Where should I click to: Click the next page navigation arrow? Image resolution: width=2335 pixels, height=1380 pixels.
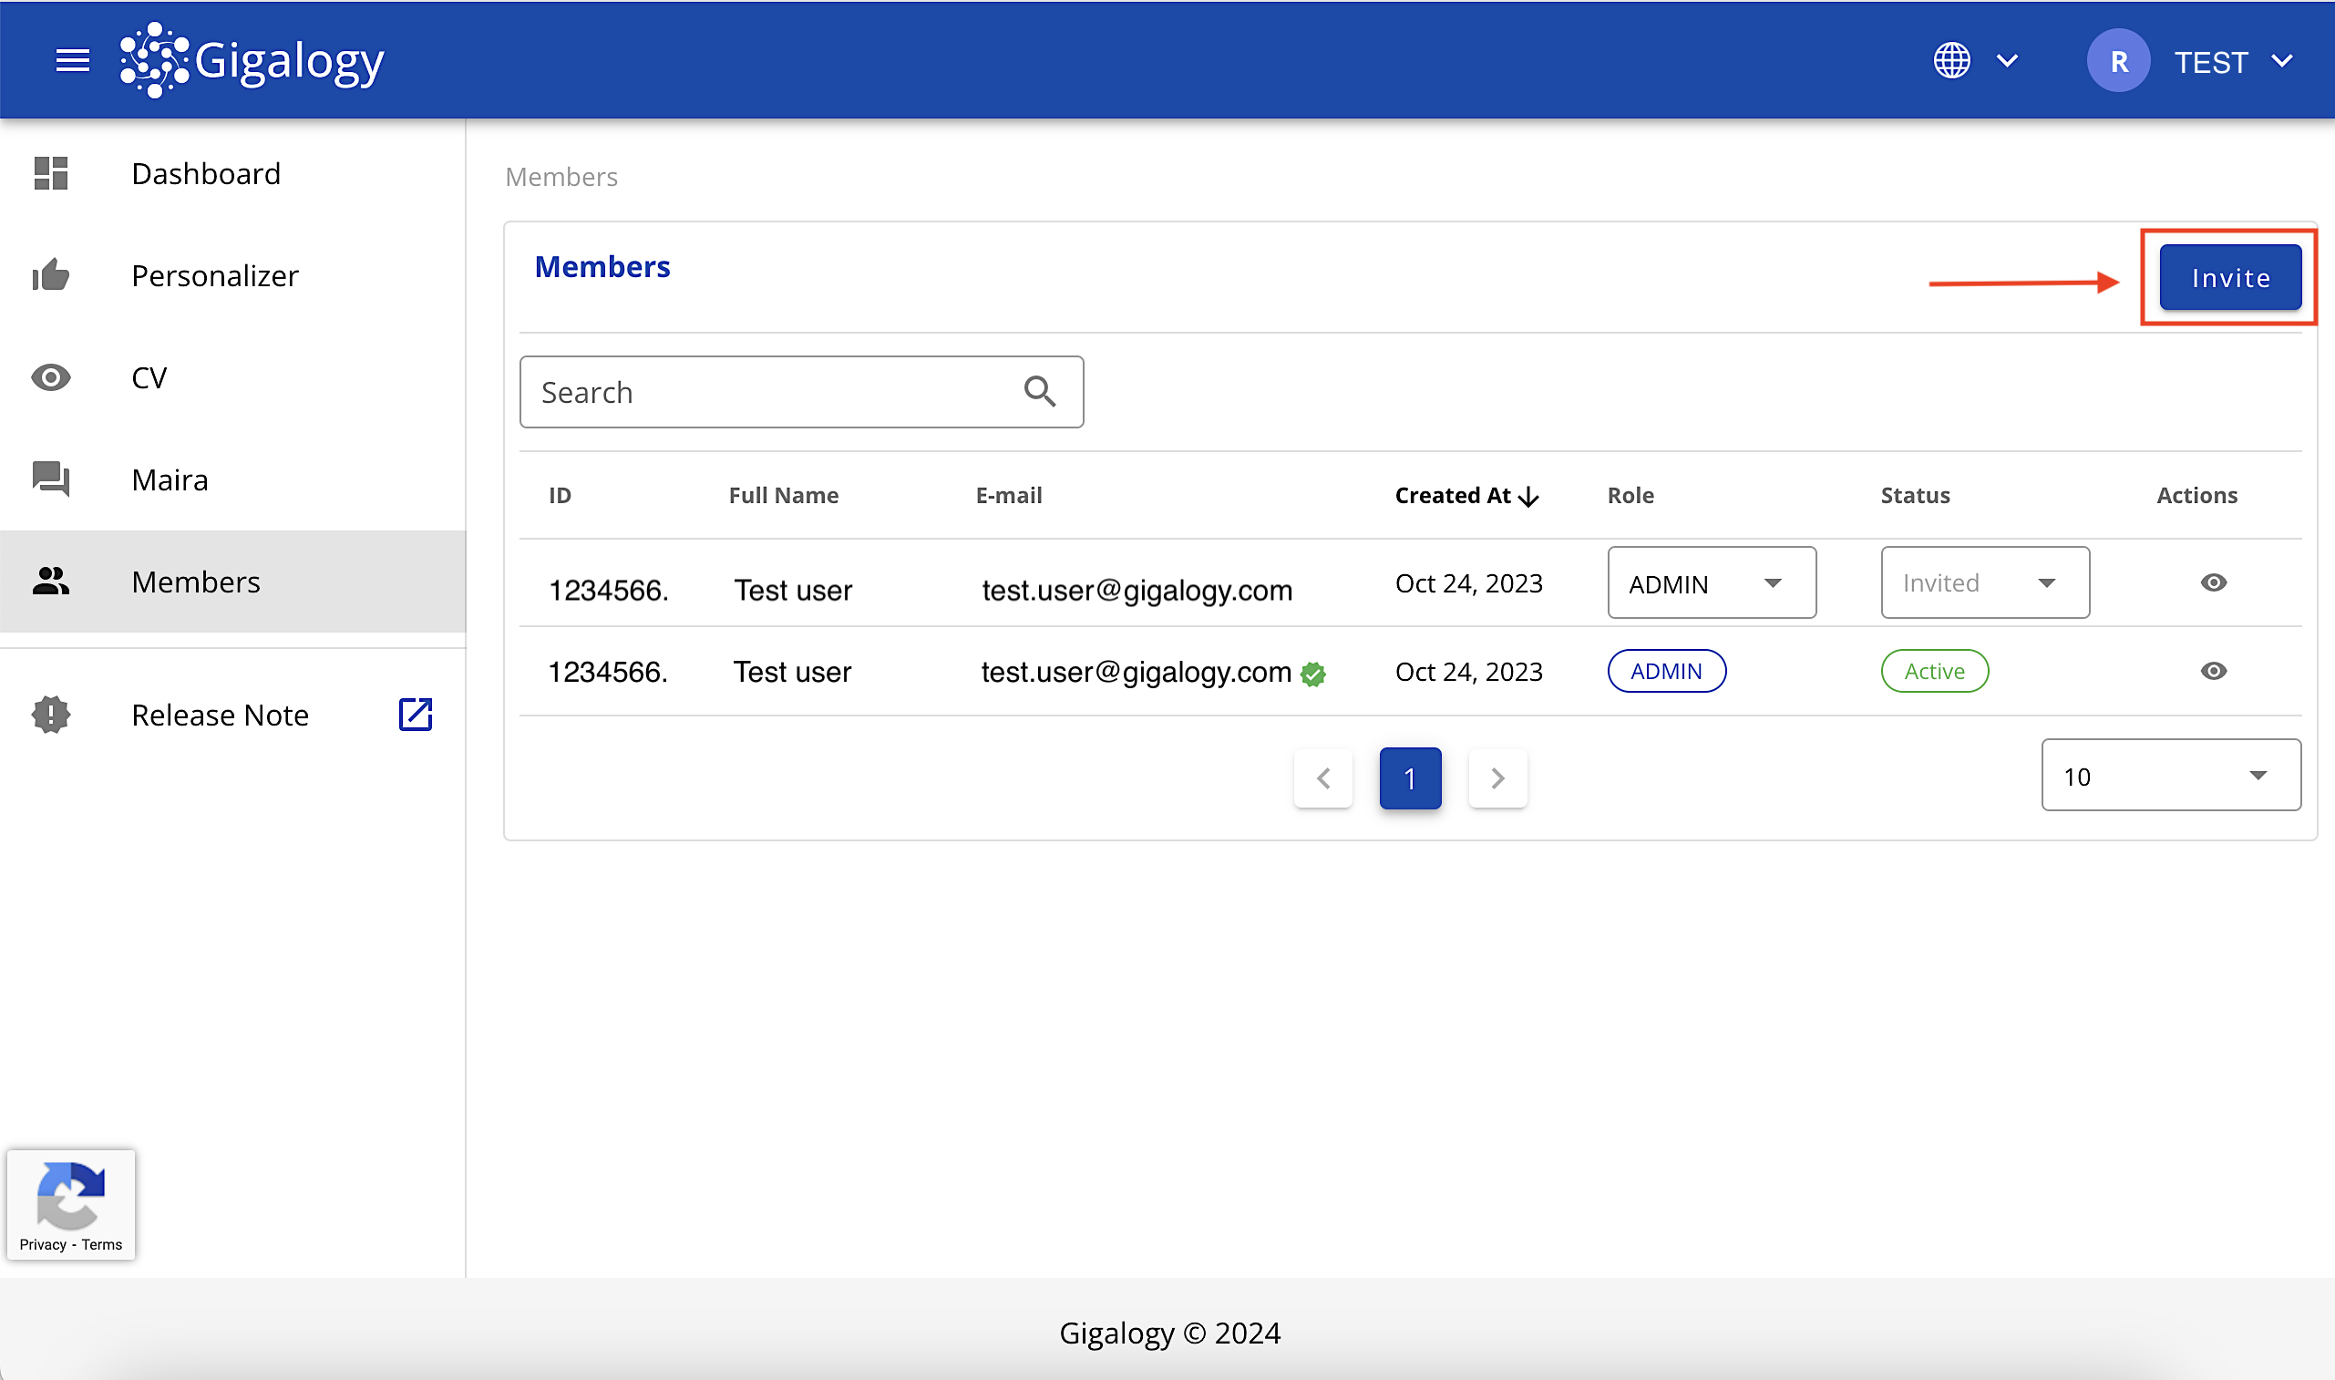pyautogui.click(x=1495, y=776)
